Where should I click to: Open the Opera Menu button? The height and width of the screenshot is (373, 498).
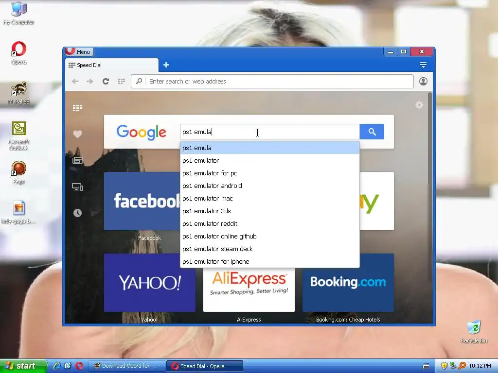coord(79,51)
